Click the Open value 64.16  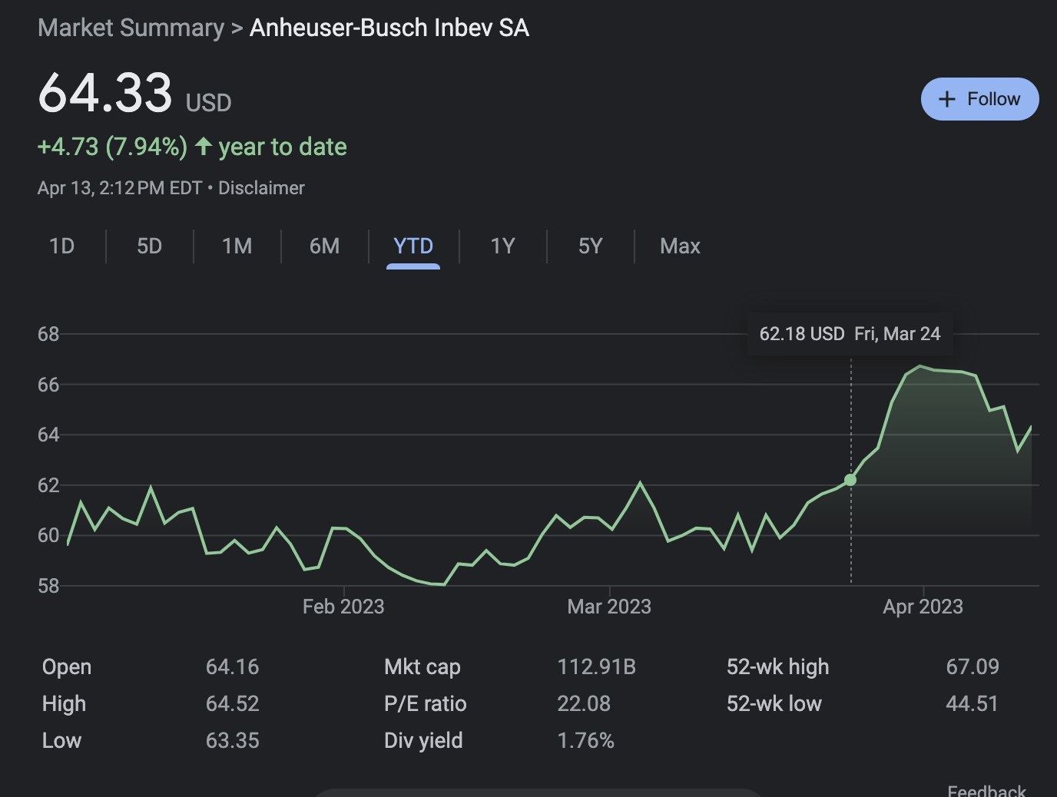click(x=232, y=667)
